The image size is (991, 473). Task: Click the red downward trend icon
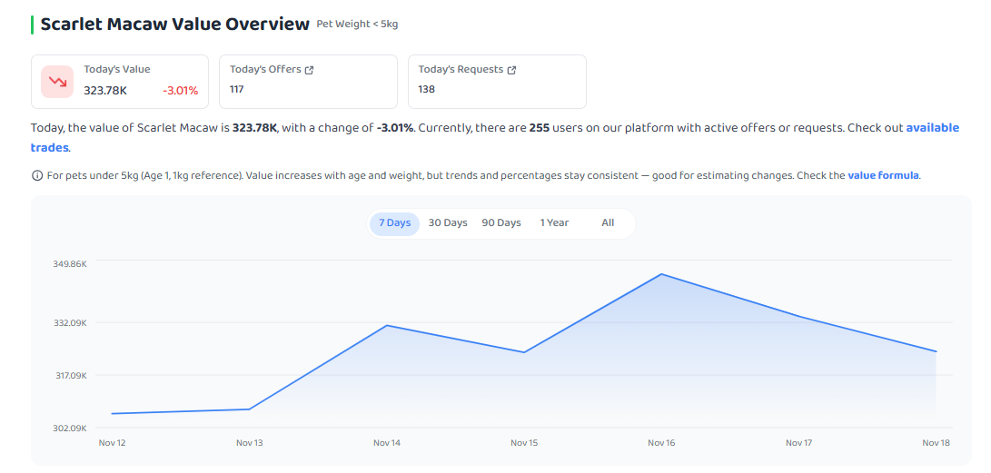(57, 82)
